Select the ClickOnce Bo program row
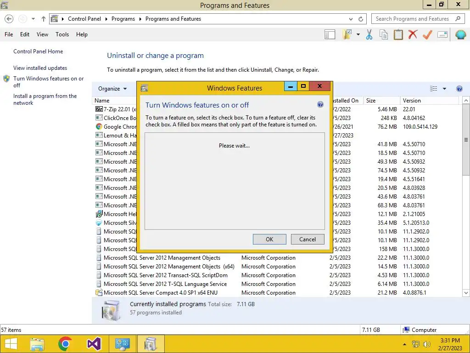 pos(115,118)
